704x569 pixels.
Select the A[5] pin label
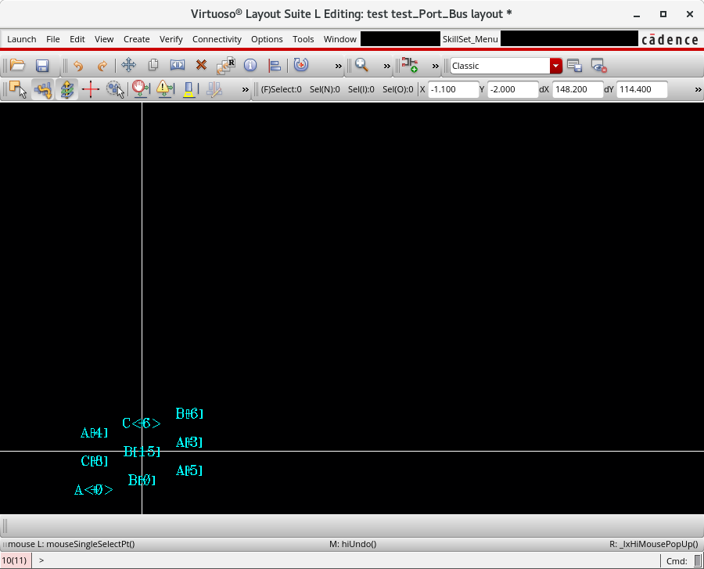pos(189,470)
